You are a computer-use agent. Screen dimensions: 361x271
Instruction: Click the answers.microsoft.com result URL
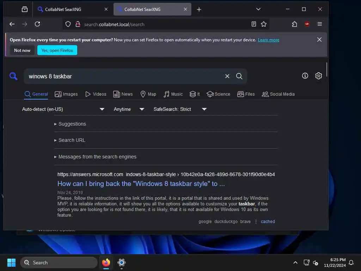pyautogui.click(x=166, y=174)
